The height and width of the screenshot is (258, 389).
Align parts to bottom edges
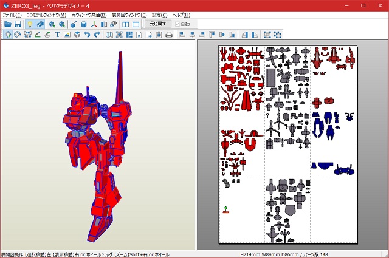232,35
